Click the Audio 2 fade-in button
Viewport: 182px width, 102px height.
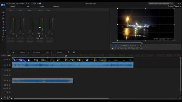tap(38, 39)
